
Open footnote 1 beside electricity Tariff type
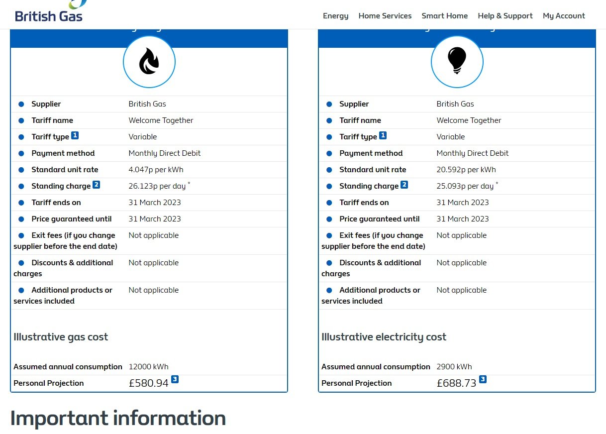click(x=383, y=135)
